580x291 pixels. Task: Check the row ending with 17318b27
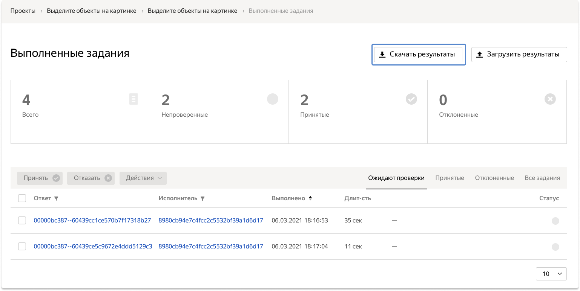click(x=22, y=221)
